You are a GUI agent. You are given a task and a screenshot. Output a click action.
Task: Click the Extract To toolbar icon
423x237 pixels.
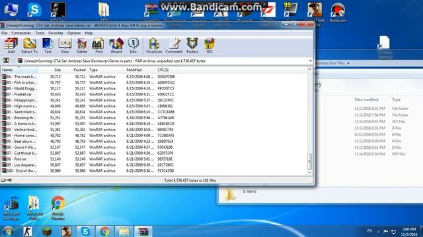point(29,45)
